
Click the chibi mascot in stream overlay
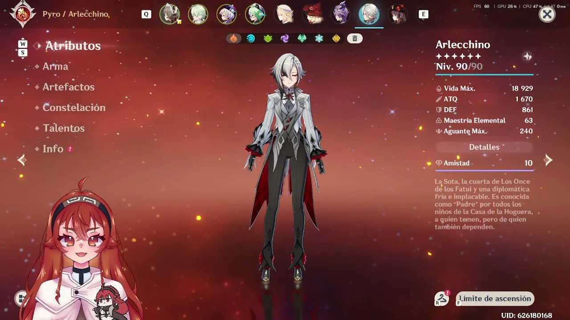click(x=109, y=301)
